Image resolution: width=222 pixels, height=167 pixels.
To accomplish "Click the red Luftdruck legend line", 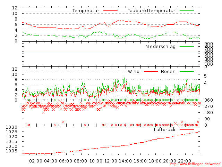I will [187, 129].
